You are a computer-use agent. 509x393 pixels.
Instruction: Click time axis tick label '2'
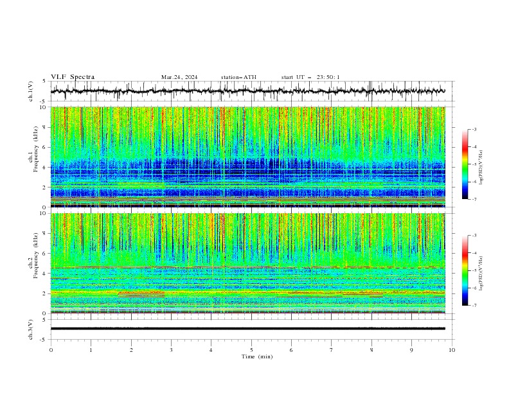(131, 350)
